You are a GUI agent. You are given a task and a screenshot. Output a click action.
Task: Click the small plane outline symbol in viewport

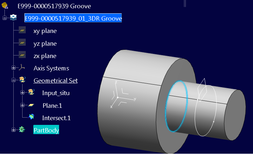(202, 90)
